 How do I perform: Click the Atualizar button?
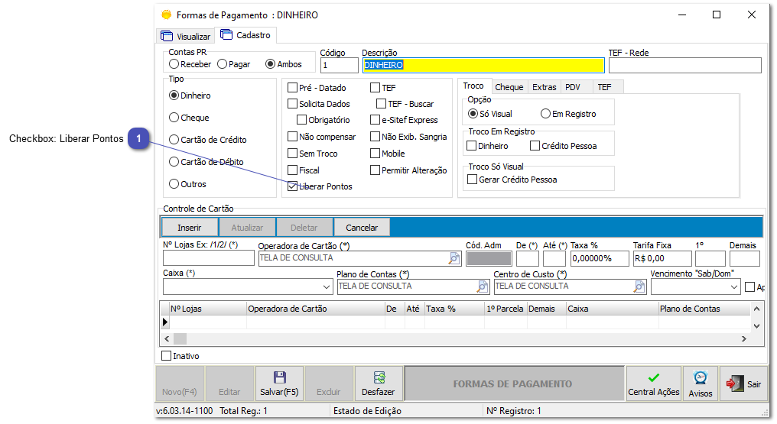pyautogui.click(x=247, y=227)
